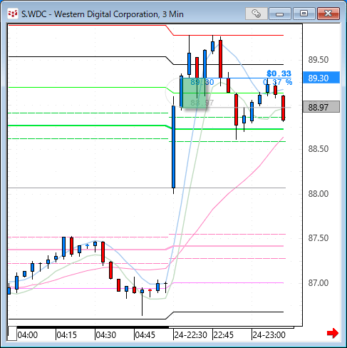
Task: Click the 87.50 price scale label
Action: point(318,238)
